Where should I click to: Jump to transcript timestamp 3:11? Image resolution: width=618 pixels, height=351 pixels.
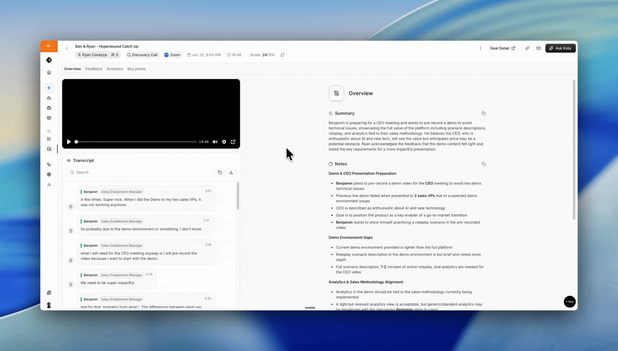point(206,220)
